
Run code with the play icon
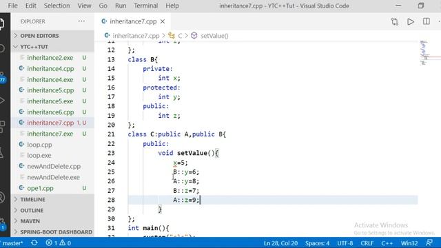coord(411,21)
